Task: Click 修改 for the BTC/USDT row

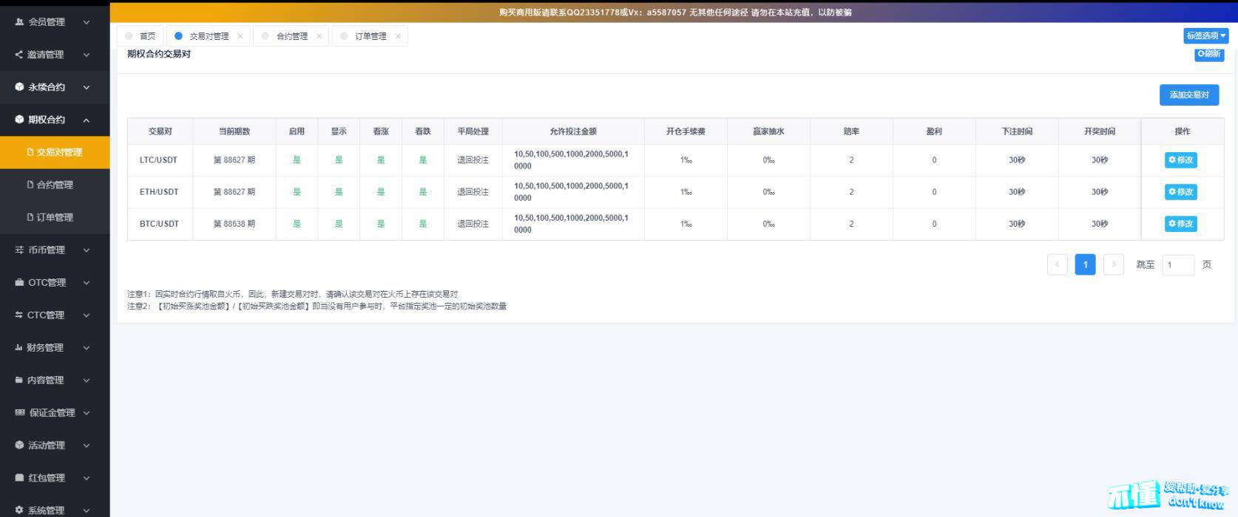Action: pyautogui.click(x=1180, y=224)
